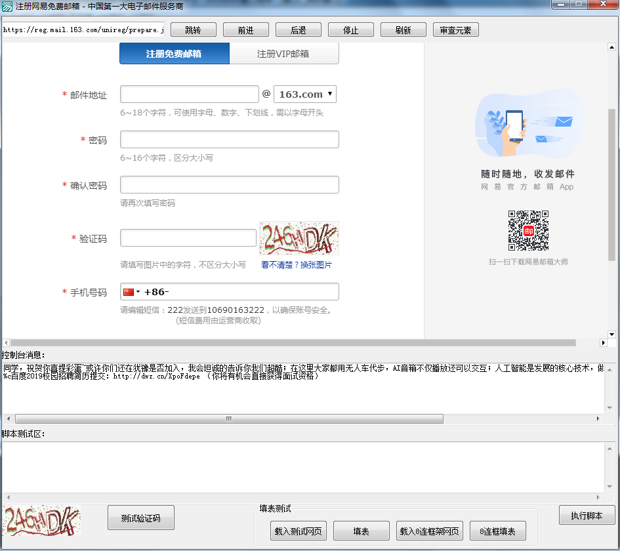The width and height of the screenshot is (620, 551).
Task: Switch to the 注册VIP邮箱 tab
Action: click(284, 54)
